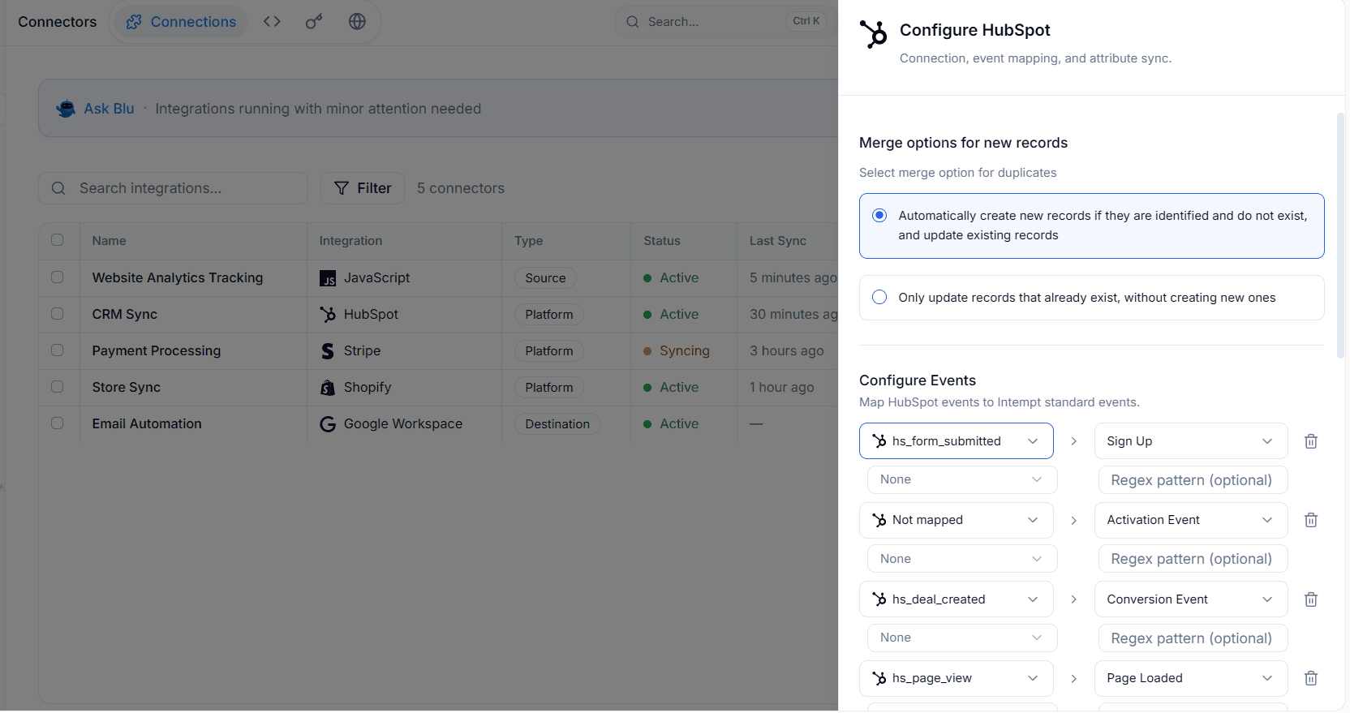Image resolution: width=1350 pixels, height=713 pixels.
Task: Click the magnifier icon in top search
Action: (633, 22)
